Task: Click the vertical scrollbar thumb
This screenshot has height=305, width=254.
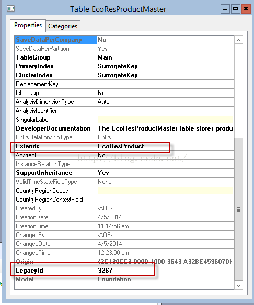Action: coord(238,209)
